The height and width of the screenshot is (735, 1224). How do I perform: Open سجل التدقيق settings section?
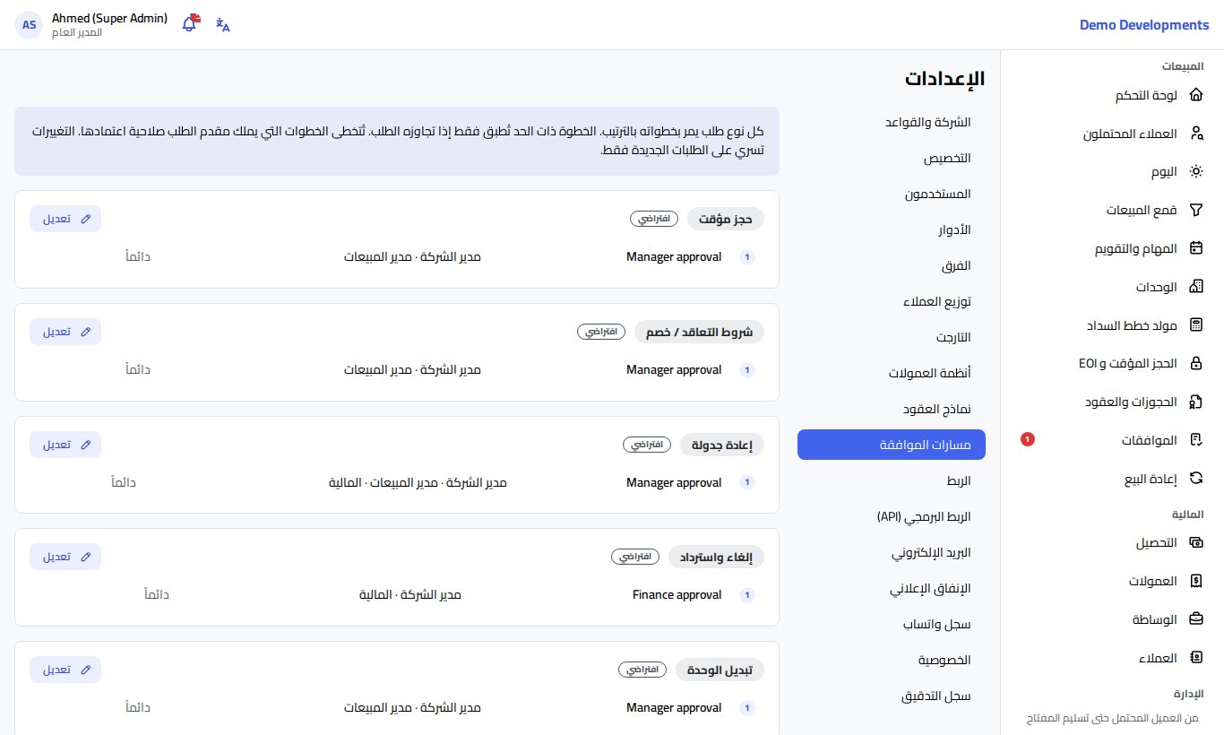(x=892, y=696)
